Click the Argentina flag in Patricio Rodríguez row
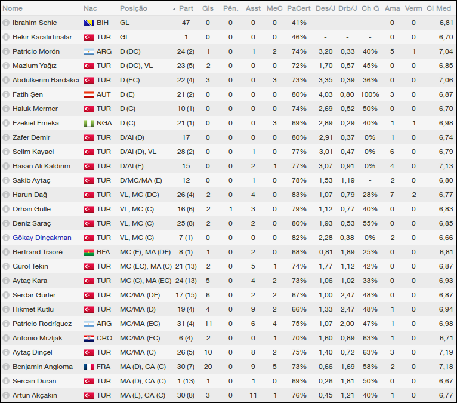This screenshot has width=457, height=403. [x=89, y=324]
